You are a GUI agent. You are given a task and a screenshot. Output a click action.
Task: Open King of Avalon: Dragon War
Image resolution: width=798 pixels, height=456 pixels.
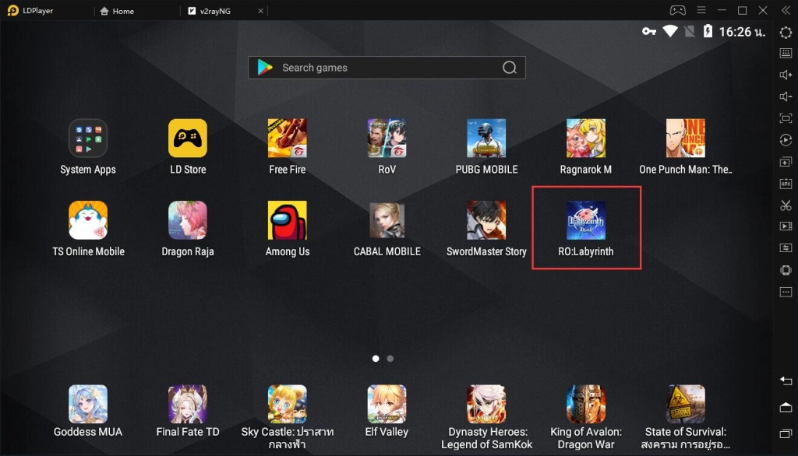click(586, 404)
